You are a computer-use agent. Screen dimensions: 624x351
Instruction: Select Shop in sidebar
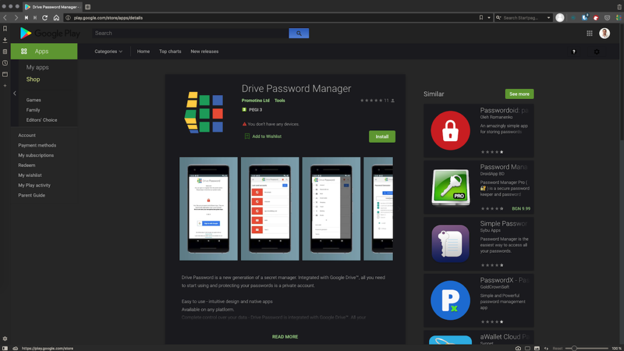[33, 80]
